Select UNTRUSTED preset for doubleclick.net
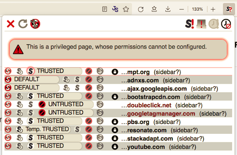This screenshot has height=155, width=237. pyautogui.click(x=66, y=104)
